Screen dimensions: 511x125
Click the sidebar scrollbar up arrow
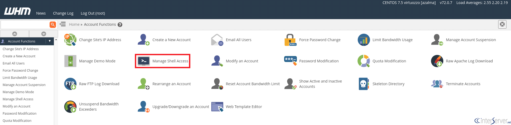pyautogui.click(x=56, y=40)
